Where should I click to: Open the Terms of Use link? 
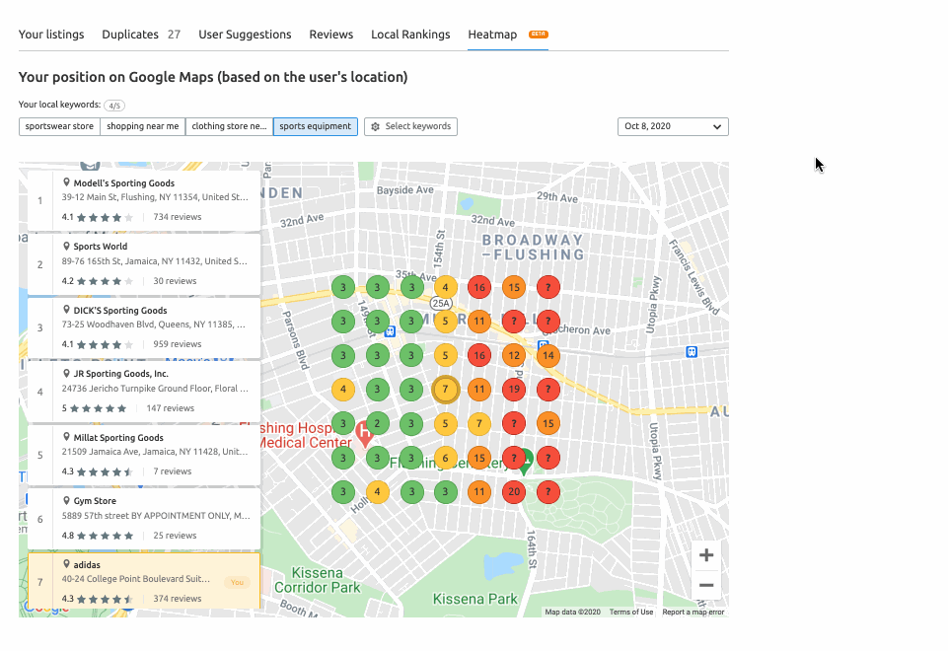(630, 612)
